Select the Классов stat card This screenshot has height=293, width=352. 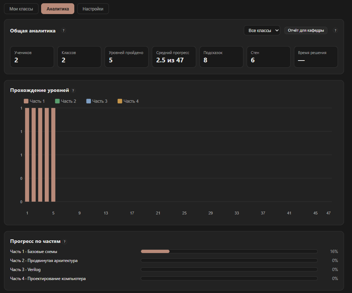click(79, 57)
